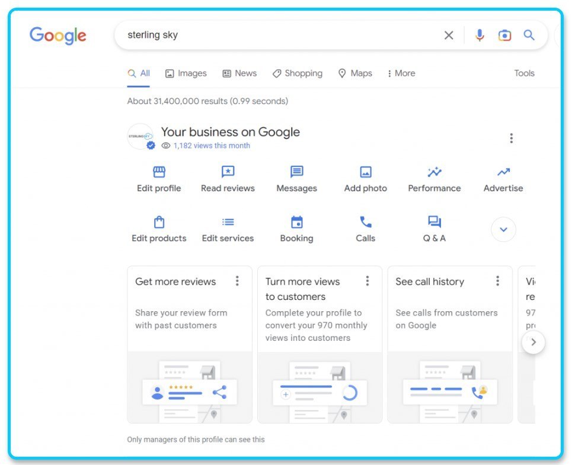Click the Edit profile storefront icon
The height and width of the screenshot is (465, 572).
point(159,172)
